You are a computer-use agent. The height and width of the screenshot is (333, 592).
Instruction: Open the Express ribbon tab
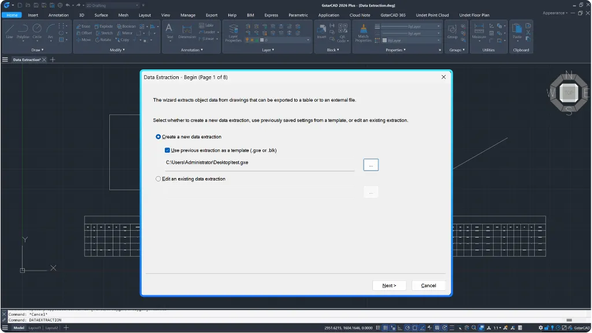(x=271, y=15)
